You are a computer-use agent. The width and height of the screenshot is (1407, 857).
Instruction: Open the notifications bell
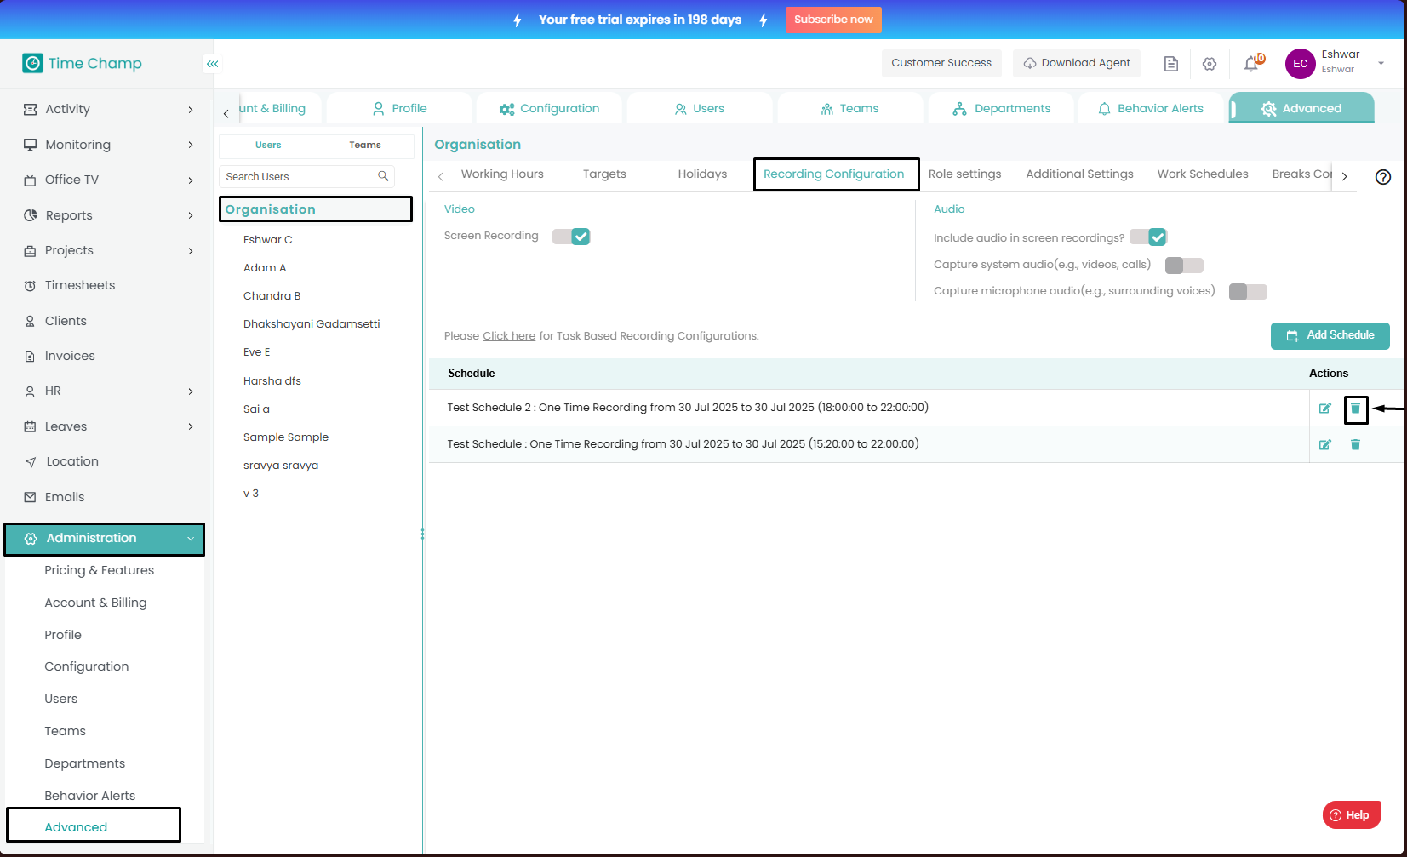click(x=1251, y=64)
